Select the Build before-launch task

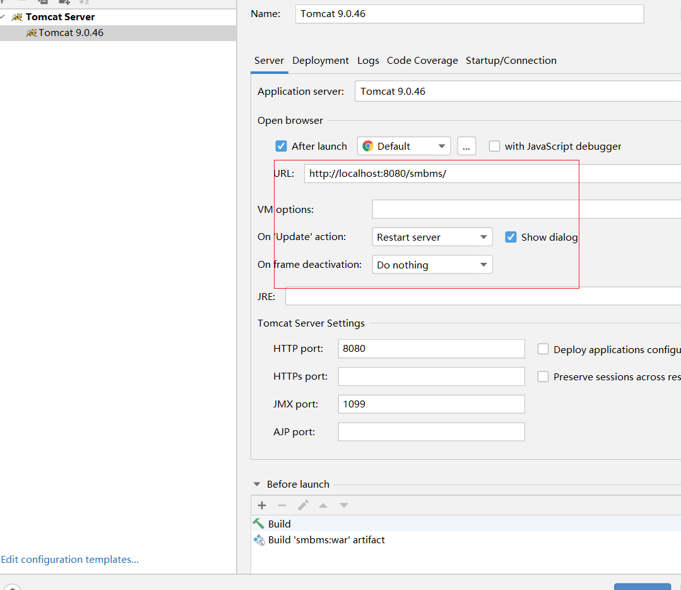(x=466, y=524)
